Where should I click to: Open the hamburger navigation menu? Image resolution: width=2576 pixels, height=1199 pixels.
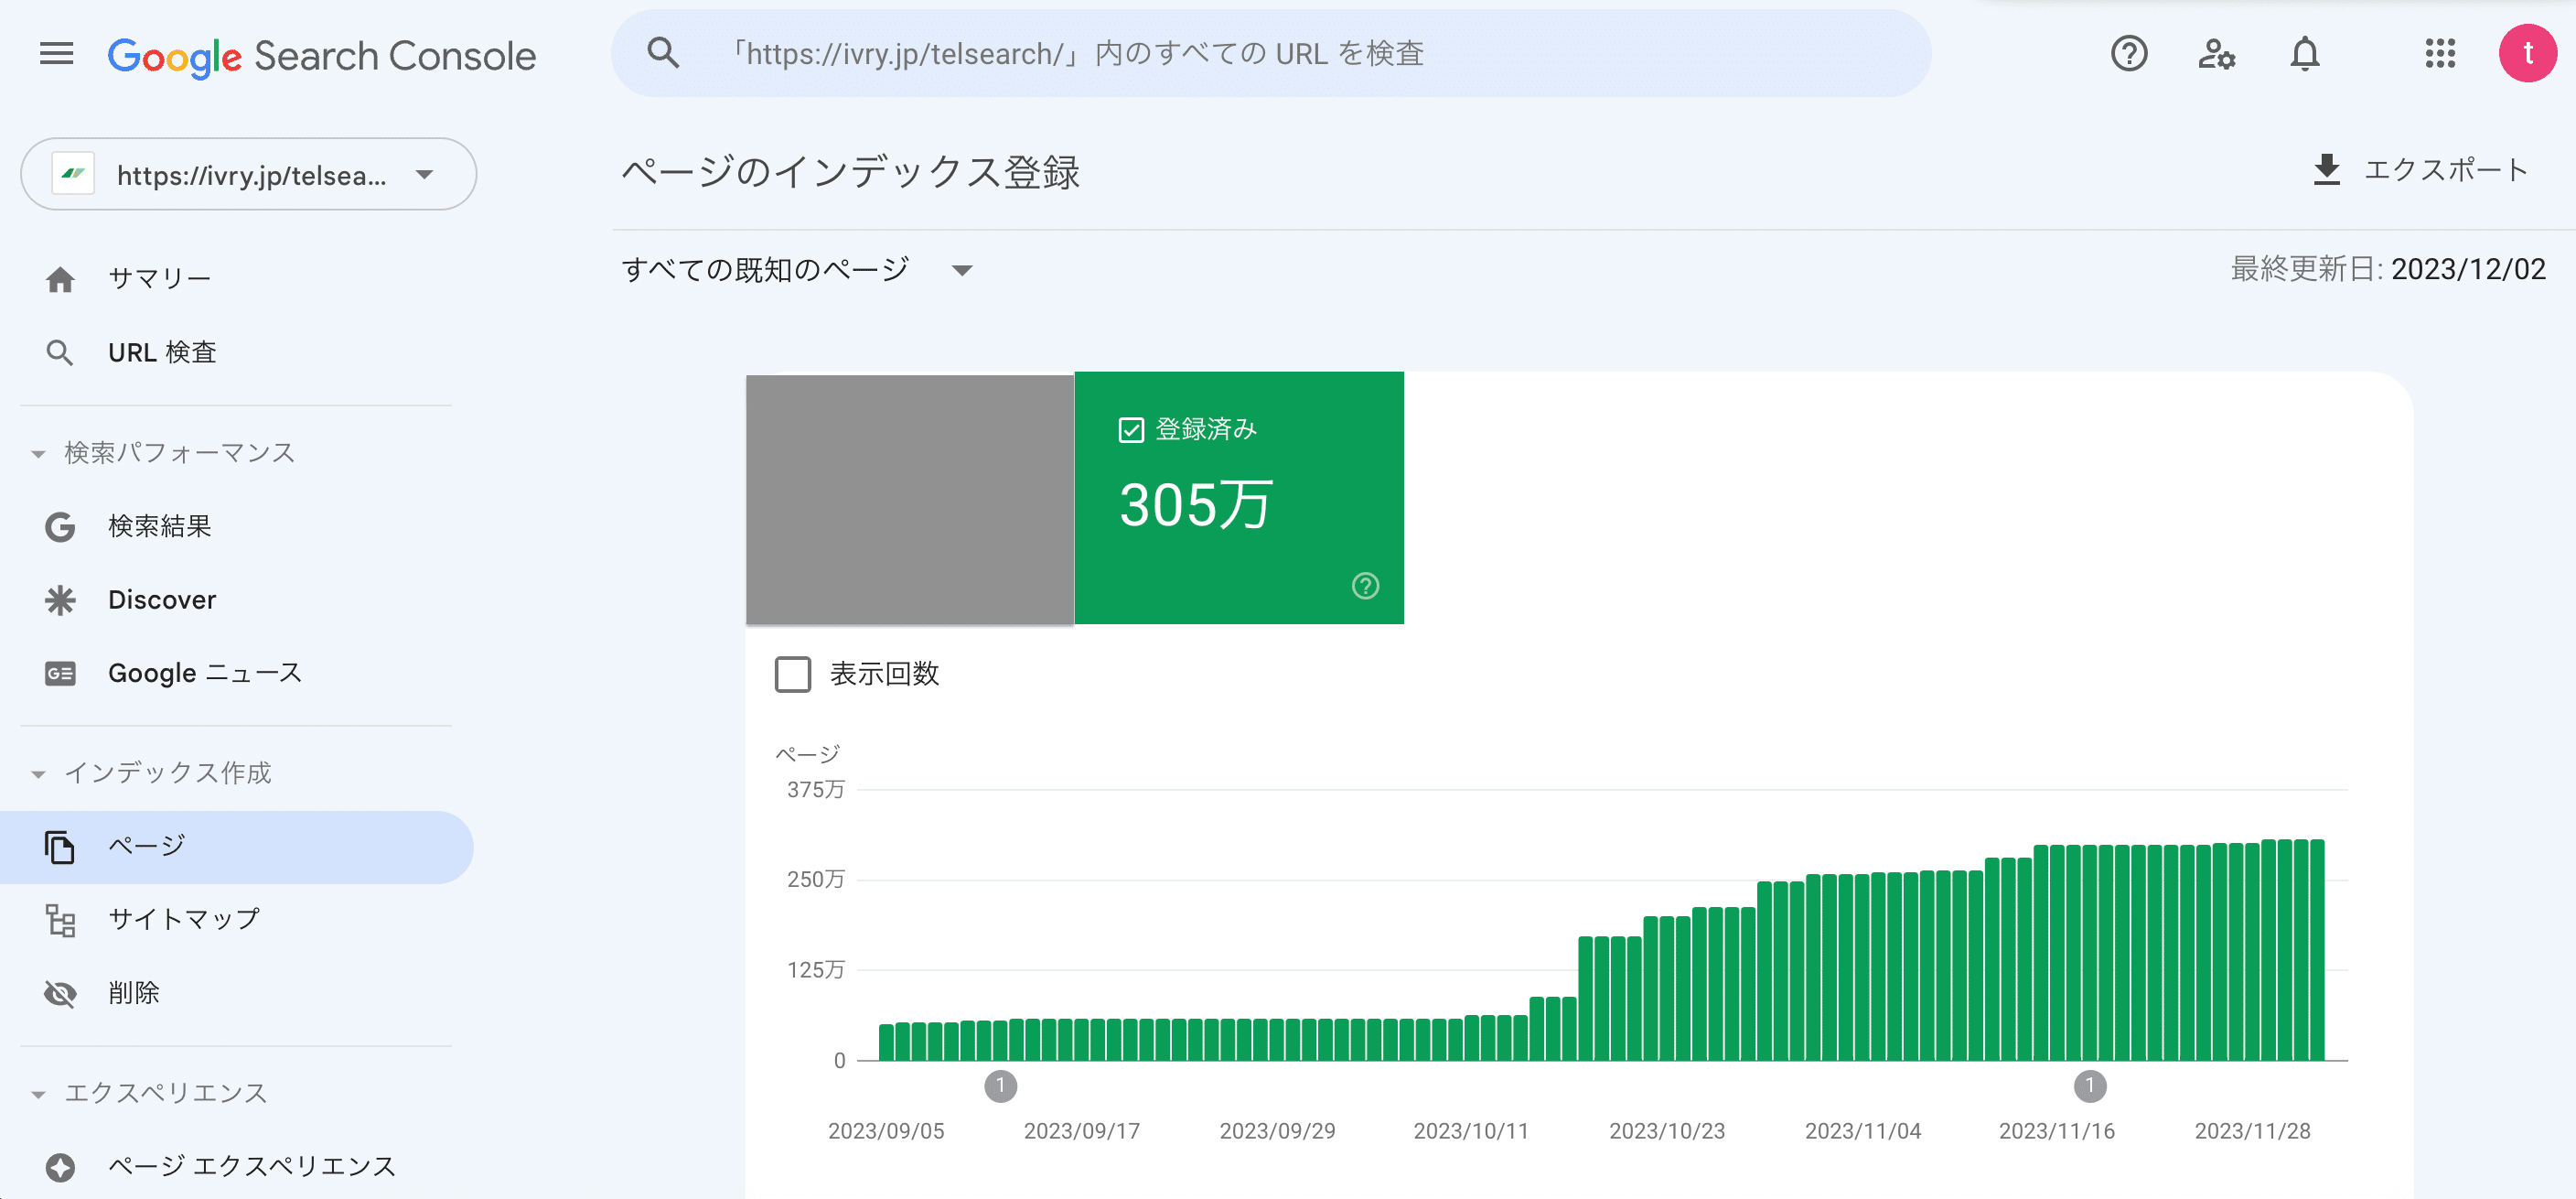pos(57,54)
